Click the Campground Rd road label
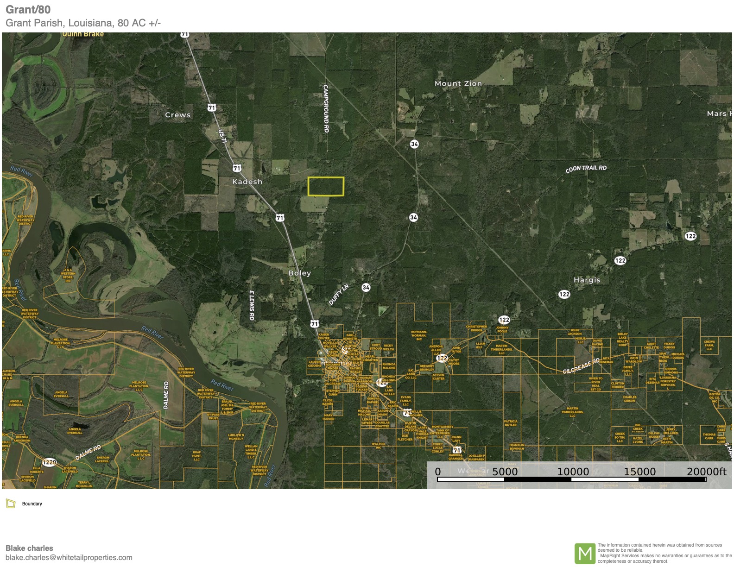The width and height of the screenshot is (734, 567). point(326,108)
